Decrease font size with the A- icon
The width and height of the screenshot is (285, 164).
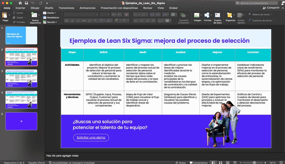pos(119,14)
